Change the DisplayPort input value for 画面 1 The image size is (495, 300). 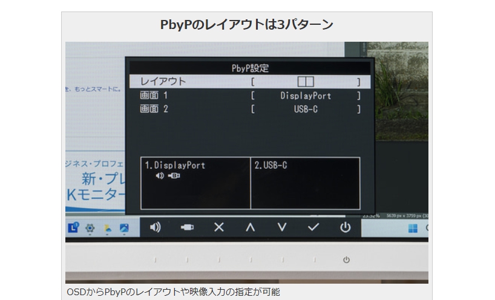(306, 96)
